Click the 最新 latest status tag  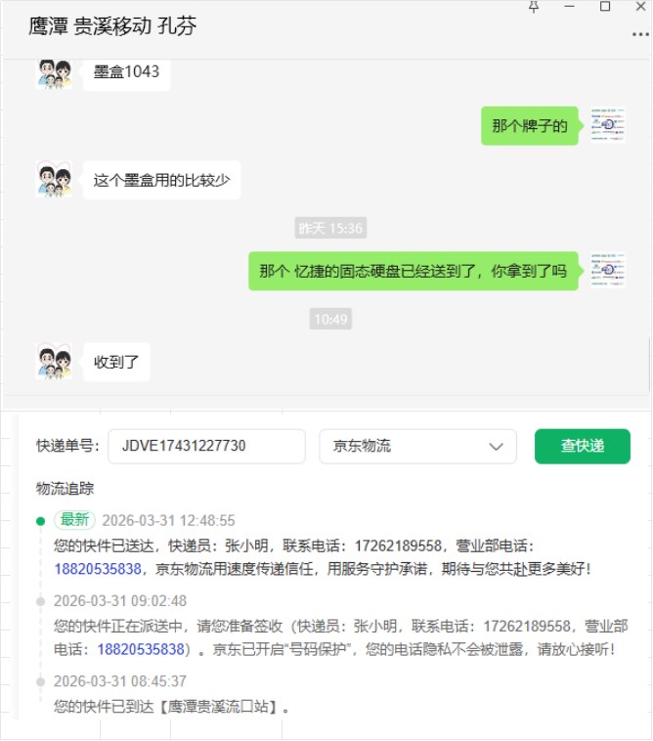(x=74, y=520)
